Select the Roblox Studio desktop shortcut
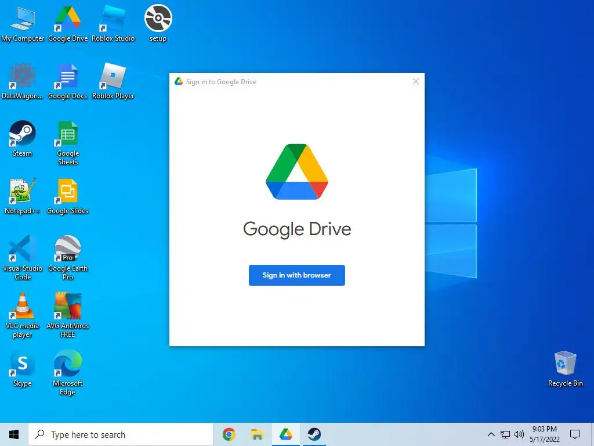The width and height of the screenshot is (594, 446). 113,23
